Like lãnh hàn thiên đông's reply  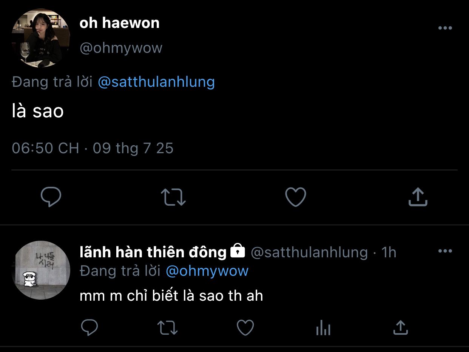point(245,327)
